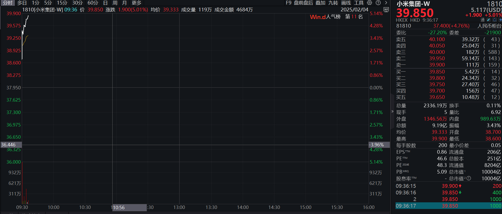Open the 叠加 overlay menu
The image size is (502, 214).
(320, 3)
